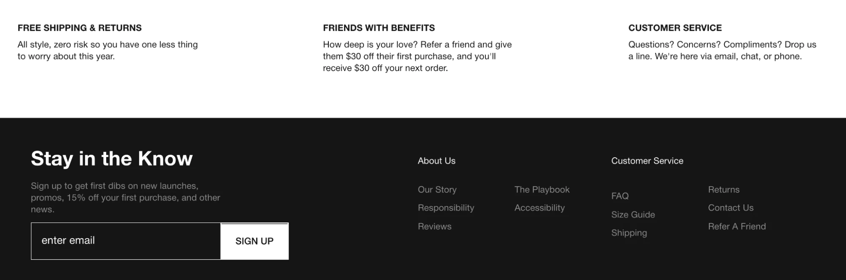Open the Reviews footer link

pyautogui.click(x=434, y=226)
